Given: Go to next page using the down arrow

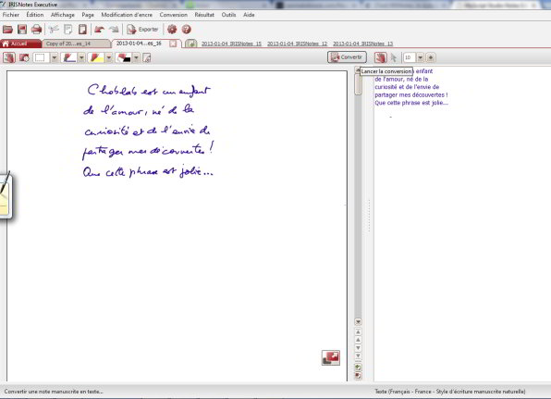Looking at the screenshot, I should point(358,348).
